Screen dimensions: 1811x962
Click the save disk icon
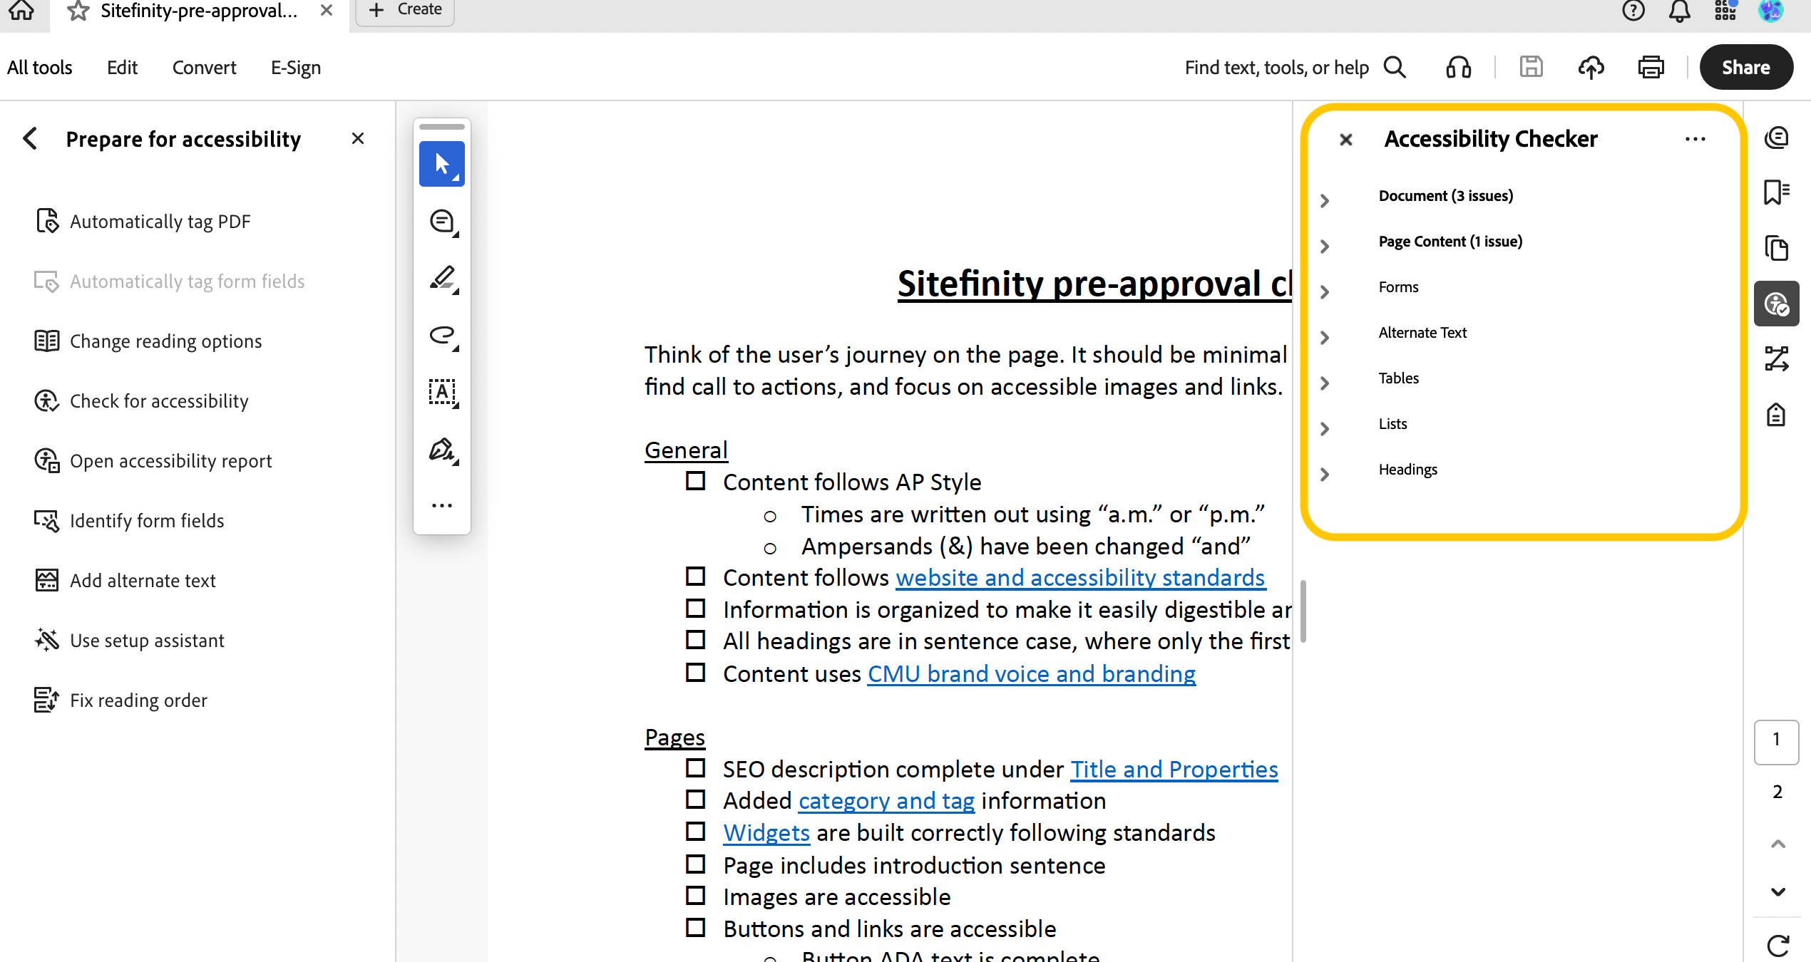coord(1531,68)
